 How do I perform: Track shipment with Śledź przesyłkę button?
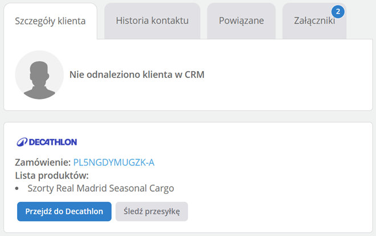pyautogui.click(x=152, y=212)
